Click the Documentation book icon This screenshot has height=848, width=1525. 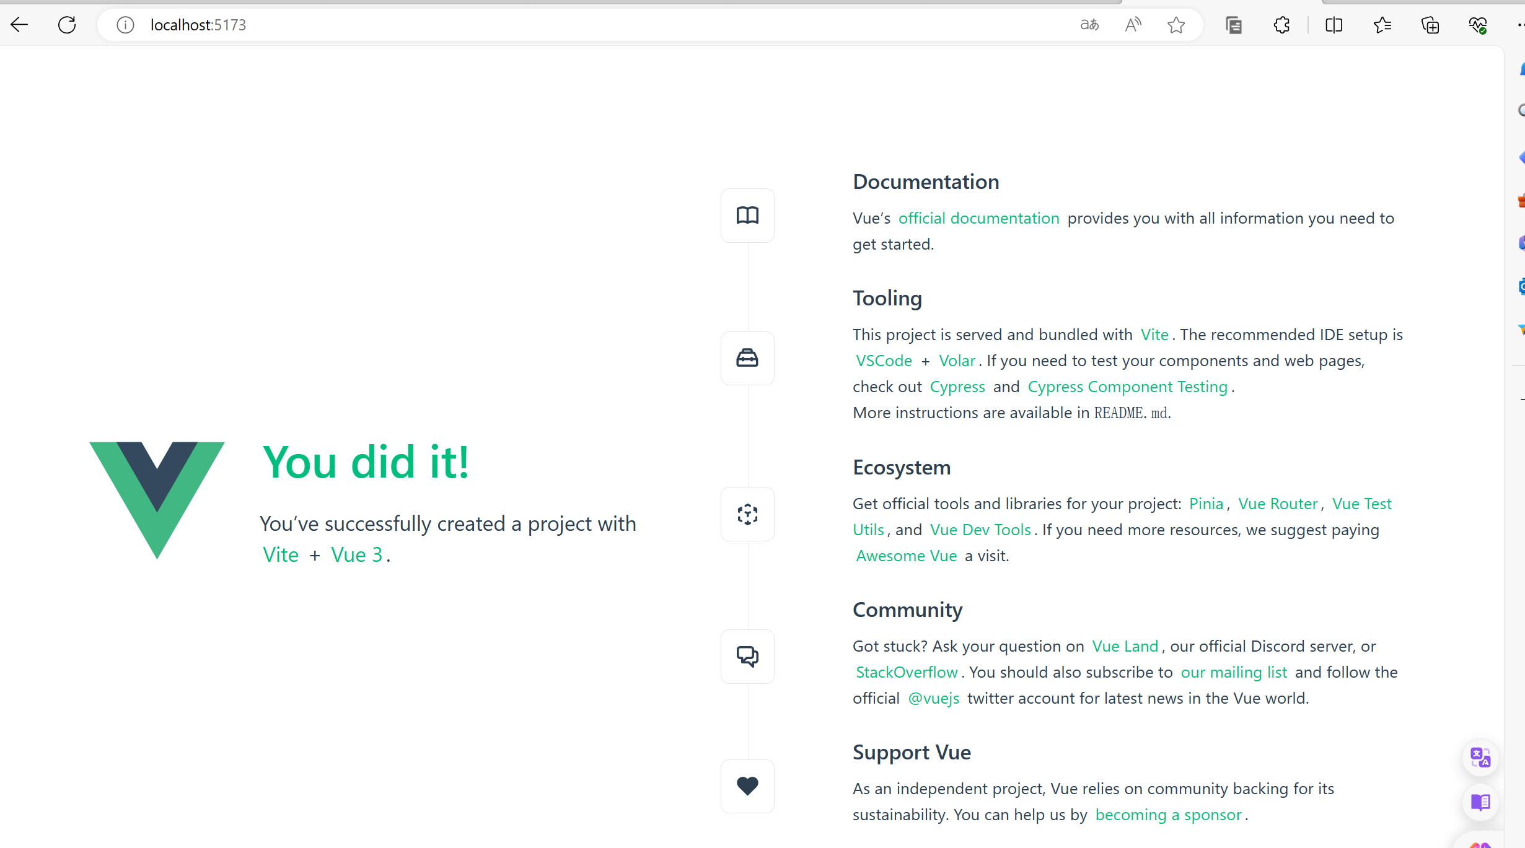pyautogui.click(x=747, y=216)
